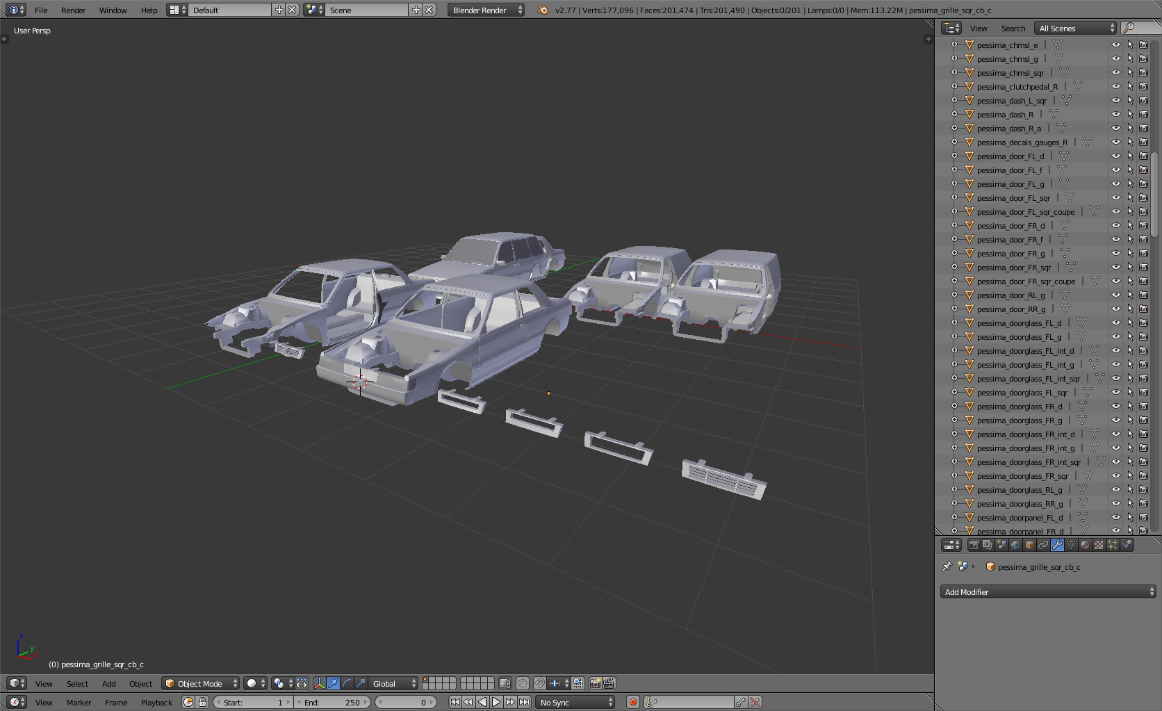1162x711 pixels.
Task: Open the Add Modifier dropdown
Action: click(x=1048, y=592)
